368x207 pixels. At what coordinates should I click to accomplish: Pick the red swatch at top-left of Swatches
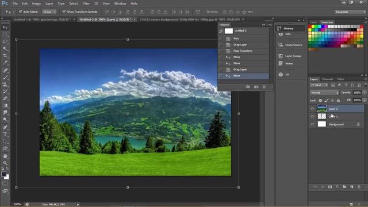(310, 27)
